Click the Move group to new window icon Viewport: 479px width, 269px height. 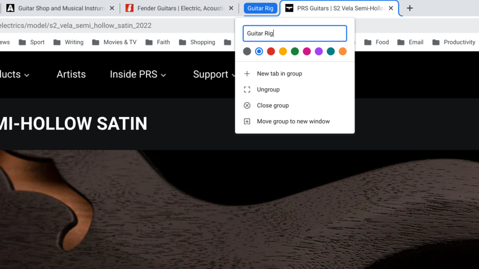click(x=247, y=122)
